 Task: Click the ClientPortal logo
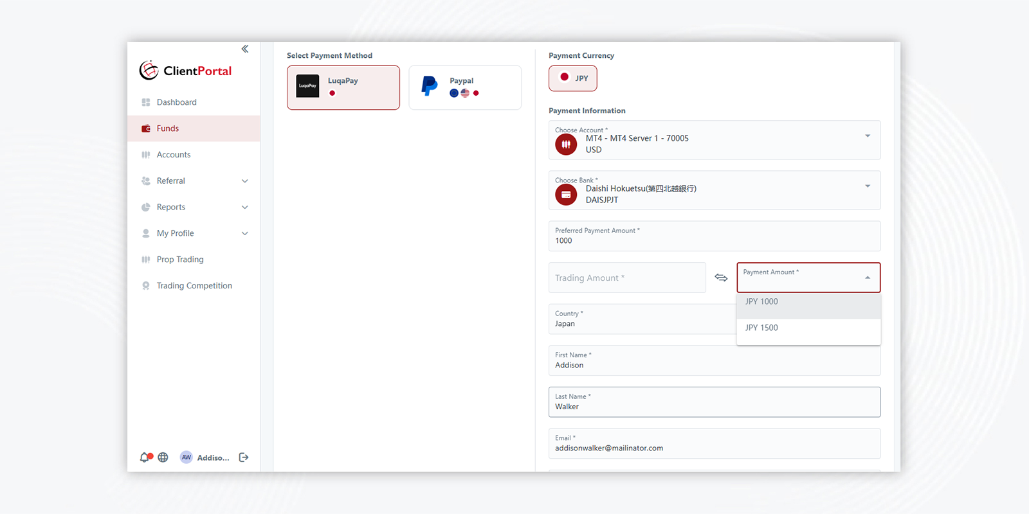(x=185, y=71)
